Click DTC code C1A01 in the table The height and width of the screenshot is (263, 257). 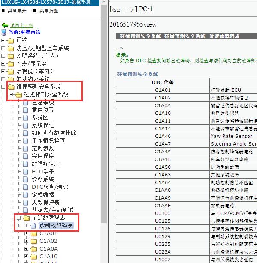163,90
